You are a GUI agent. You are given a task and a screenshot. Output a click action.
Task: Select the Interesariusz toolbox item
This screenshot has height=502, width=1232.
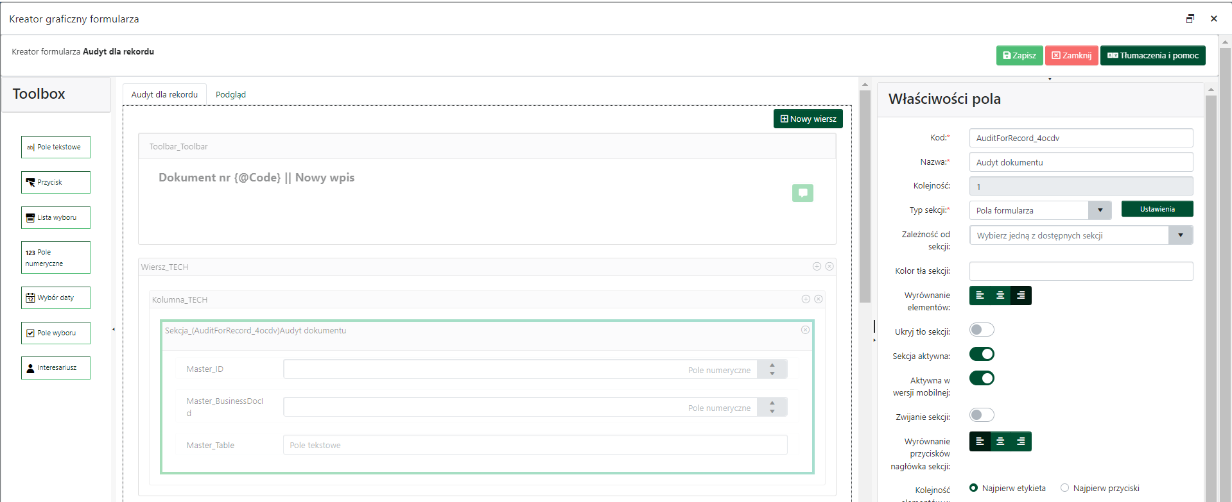click(56, 368)
